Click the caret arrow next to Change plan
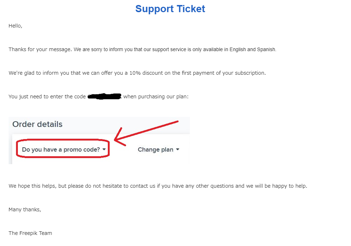Image resolution: width=351 pixels, height=246 pixels. click(177, 149)
